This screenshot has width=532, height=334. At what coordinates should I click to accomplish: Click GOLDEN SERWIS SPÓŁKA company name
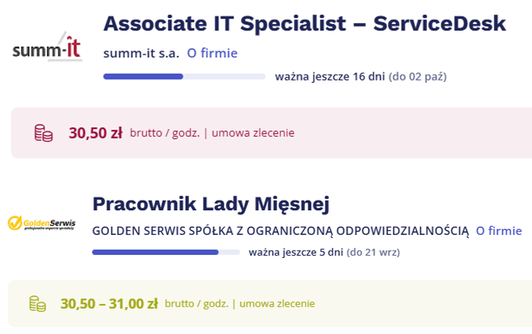(281, 231)
